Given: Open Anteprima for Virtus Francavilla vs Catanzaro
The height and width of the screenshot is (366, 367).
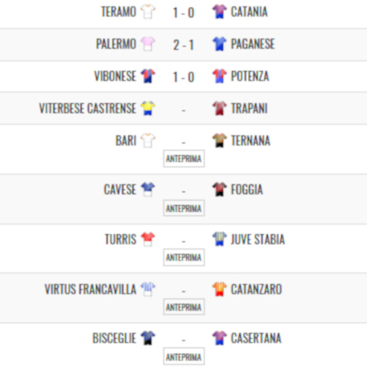Looking at the screenshot, I should (x=183, y=307).
